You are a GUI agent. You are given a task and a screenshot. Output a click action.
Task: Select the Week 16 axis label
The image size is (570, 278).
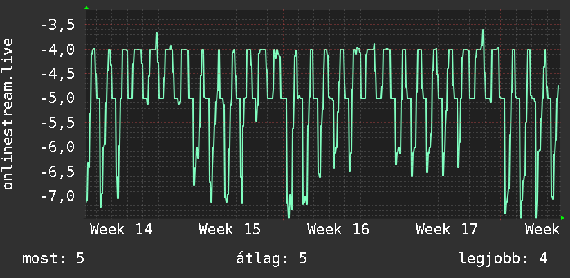click(338, 230)
